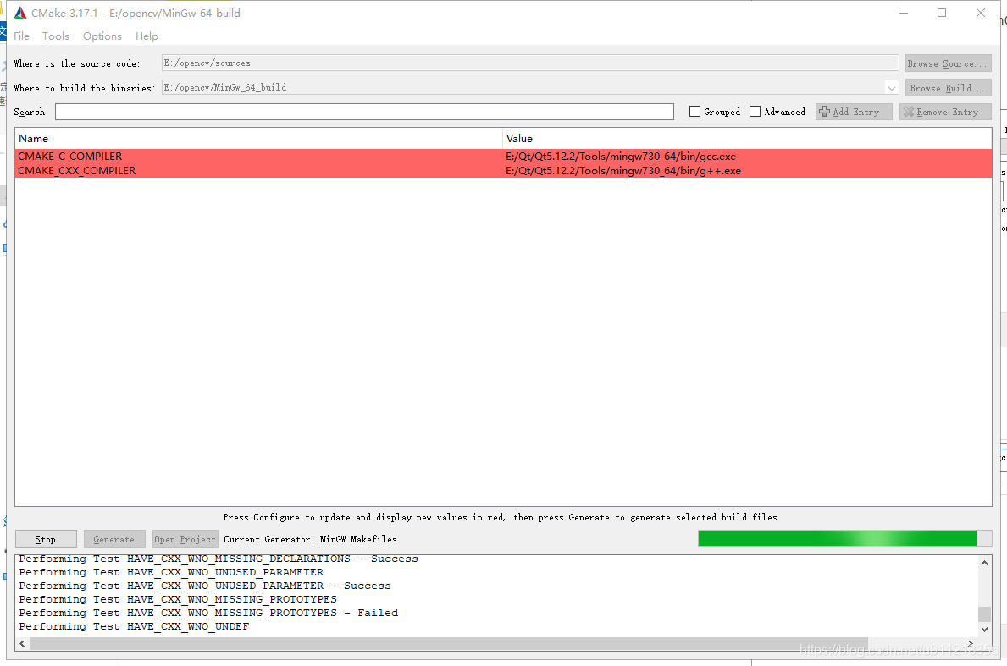Click the Browse Source button

pos(948,63)
